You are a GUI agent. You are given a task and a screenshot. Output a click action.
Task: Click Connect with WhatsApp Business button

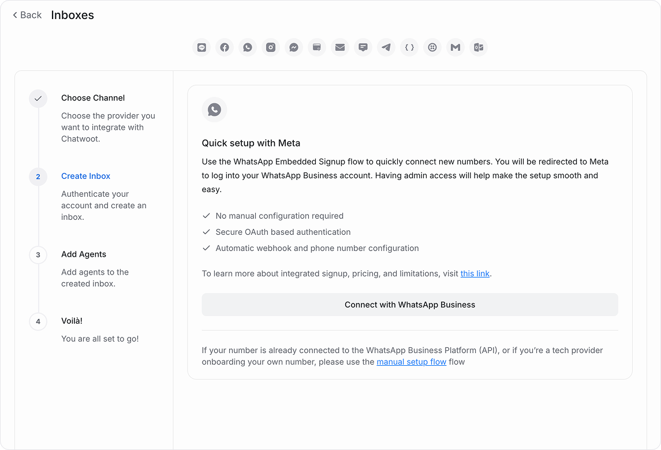click(x=410, y=305)
